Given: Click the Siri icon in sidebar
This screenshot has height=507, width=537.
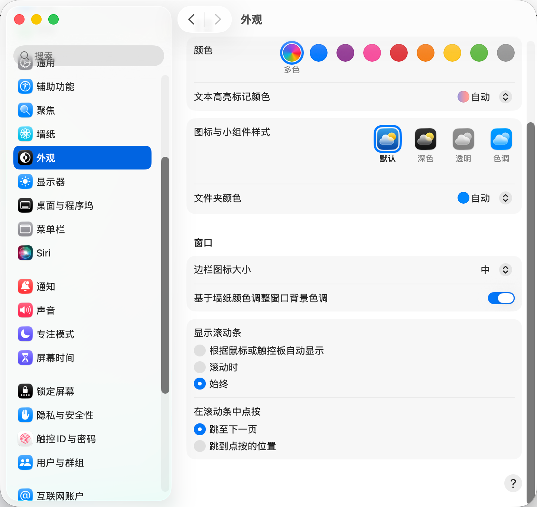Looking at the screenshot, I should 25,253.
